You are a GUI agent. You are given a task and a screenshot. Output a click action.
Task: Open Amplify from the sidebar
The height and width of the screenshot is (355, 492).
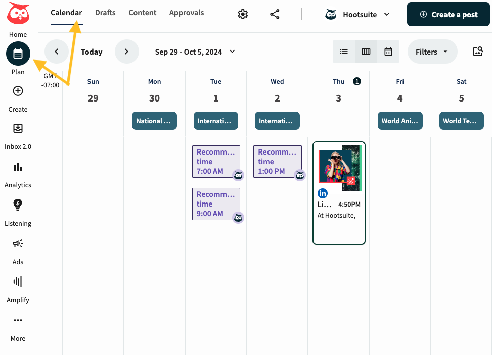(x=18, y=282)
